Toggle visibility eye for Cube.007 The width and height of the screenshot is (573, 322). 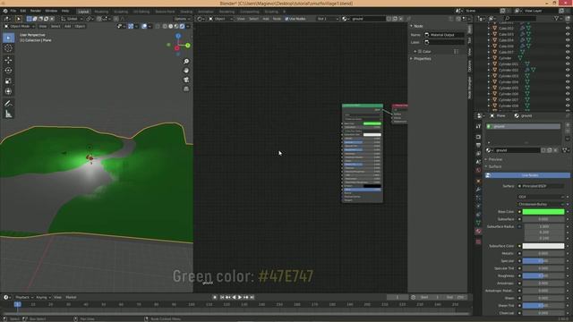click(x=568, y=52)
